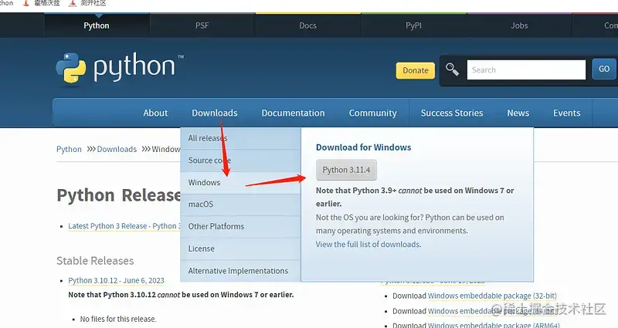
Task: Select Other Platforms in Downloads submenu
Action: pos(240,226)
